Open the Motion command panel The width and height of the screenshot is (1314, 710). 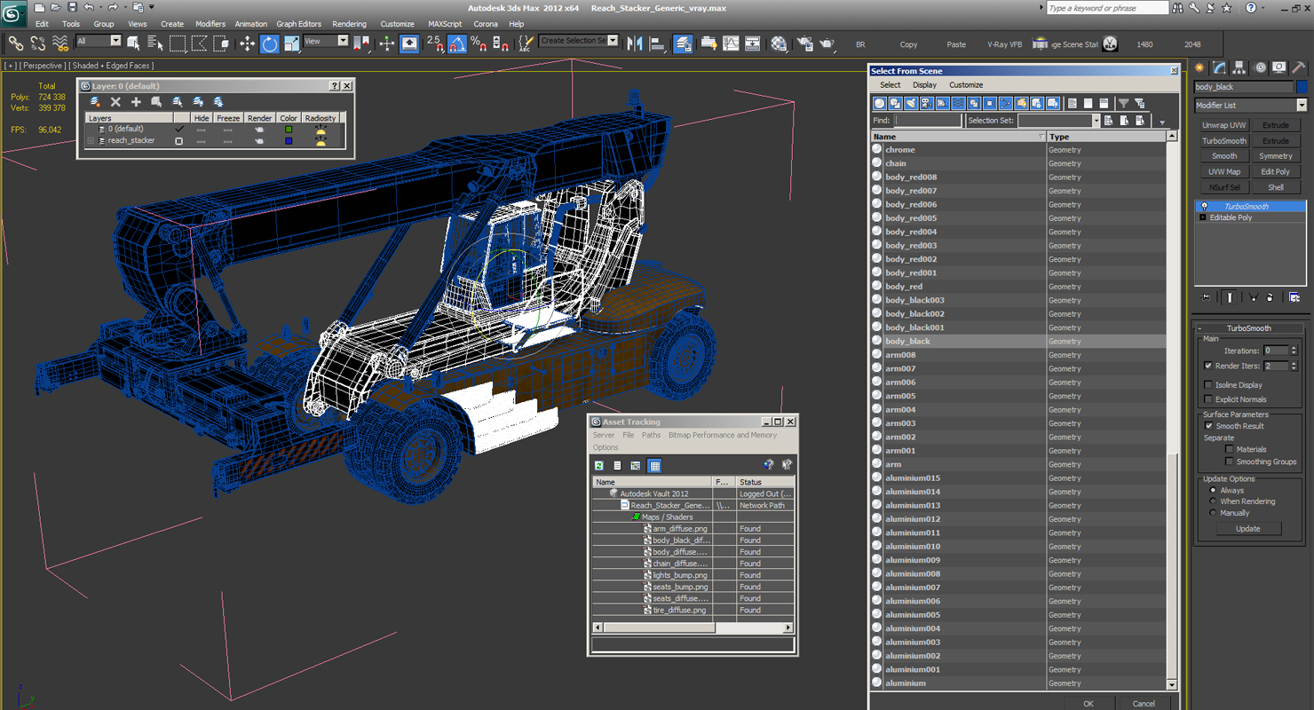(x=1259, y=67)
